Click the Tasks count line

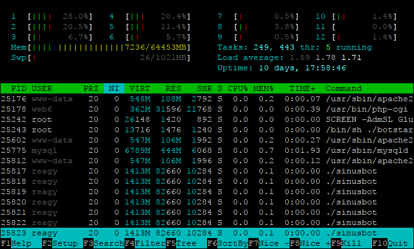[295, 47]
